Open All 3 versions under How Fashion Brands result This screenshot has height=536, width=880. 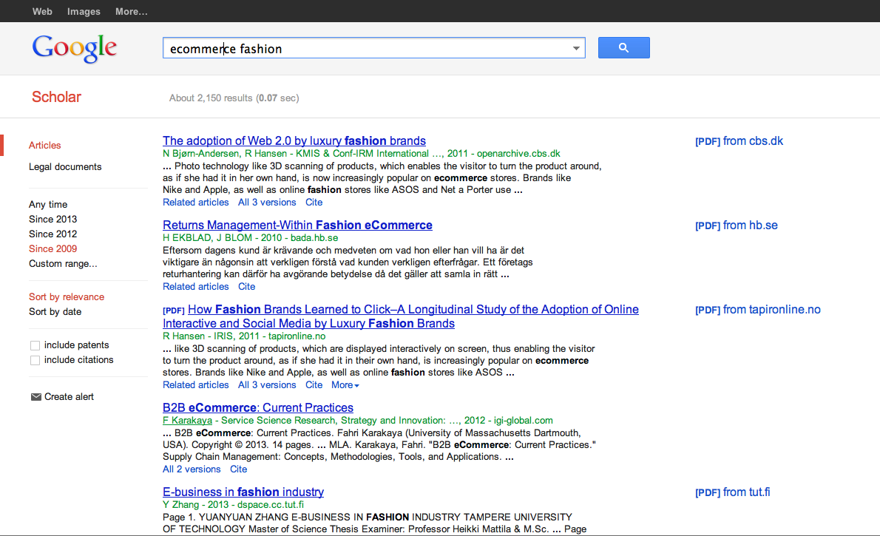tap(267, 385)
